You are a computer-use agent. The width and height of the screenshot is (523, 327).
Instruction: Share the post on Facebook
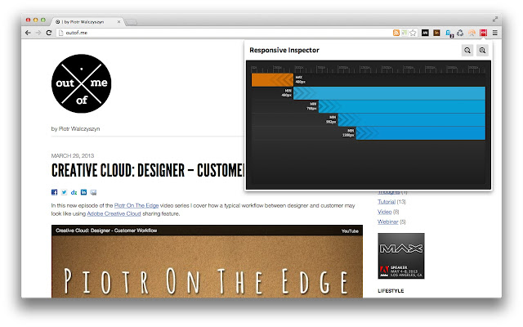tap(55, 192)
